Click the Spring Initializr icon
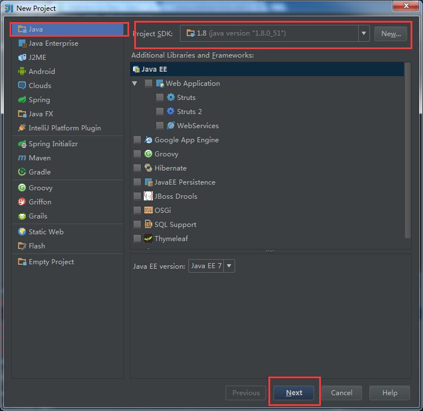The height and width of the screenshot is (411, 423). point(22,143)
